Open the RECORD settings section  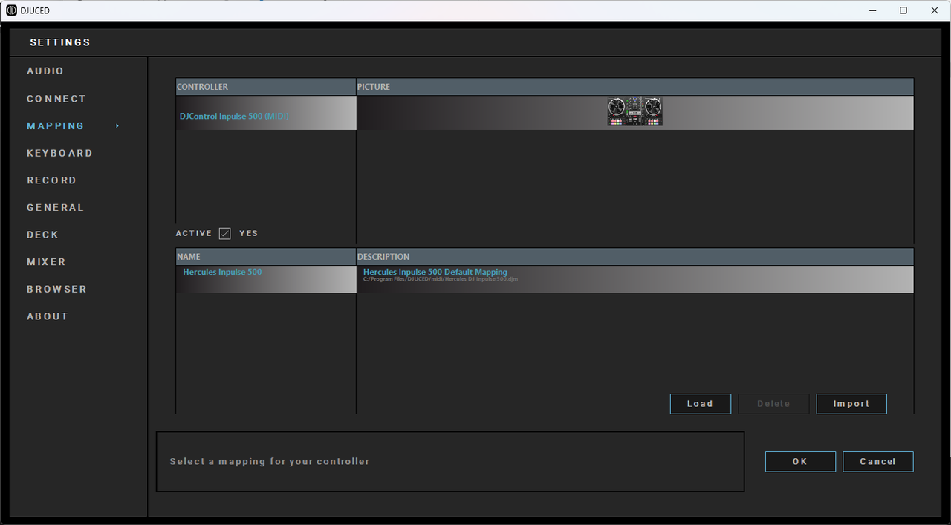(51, 180)
